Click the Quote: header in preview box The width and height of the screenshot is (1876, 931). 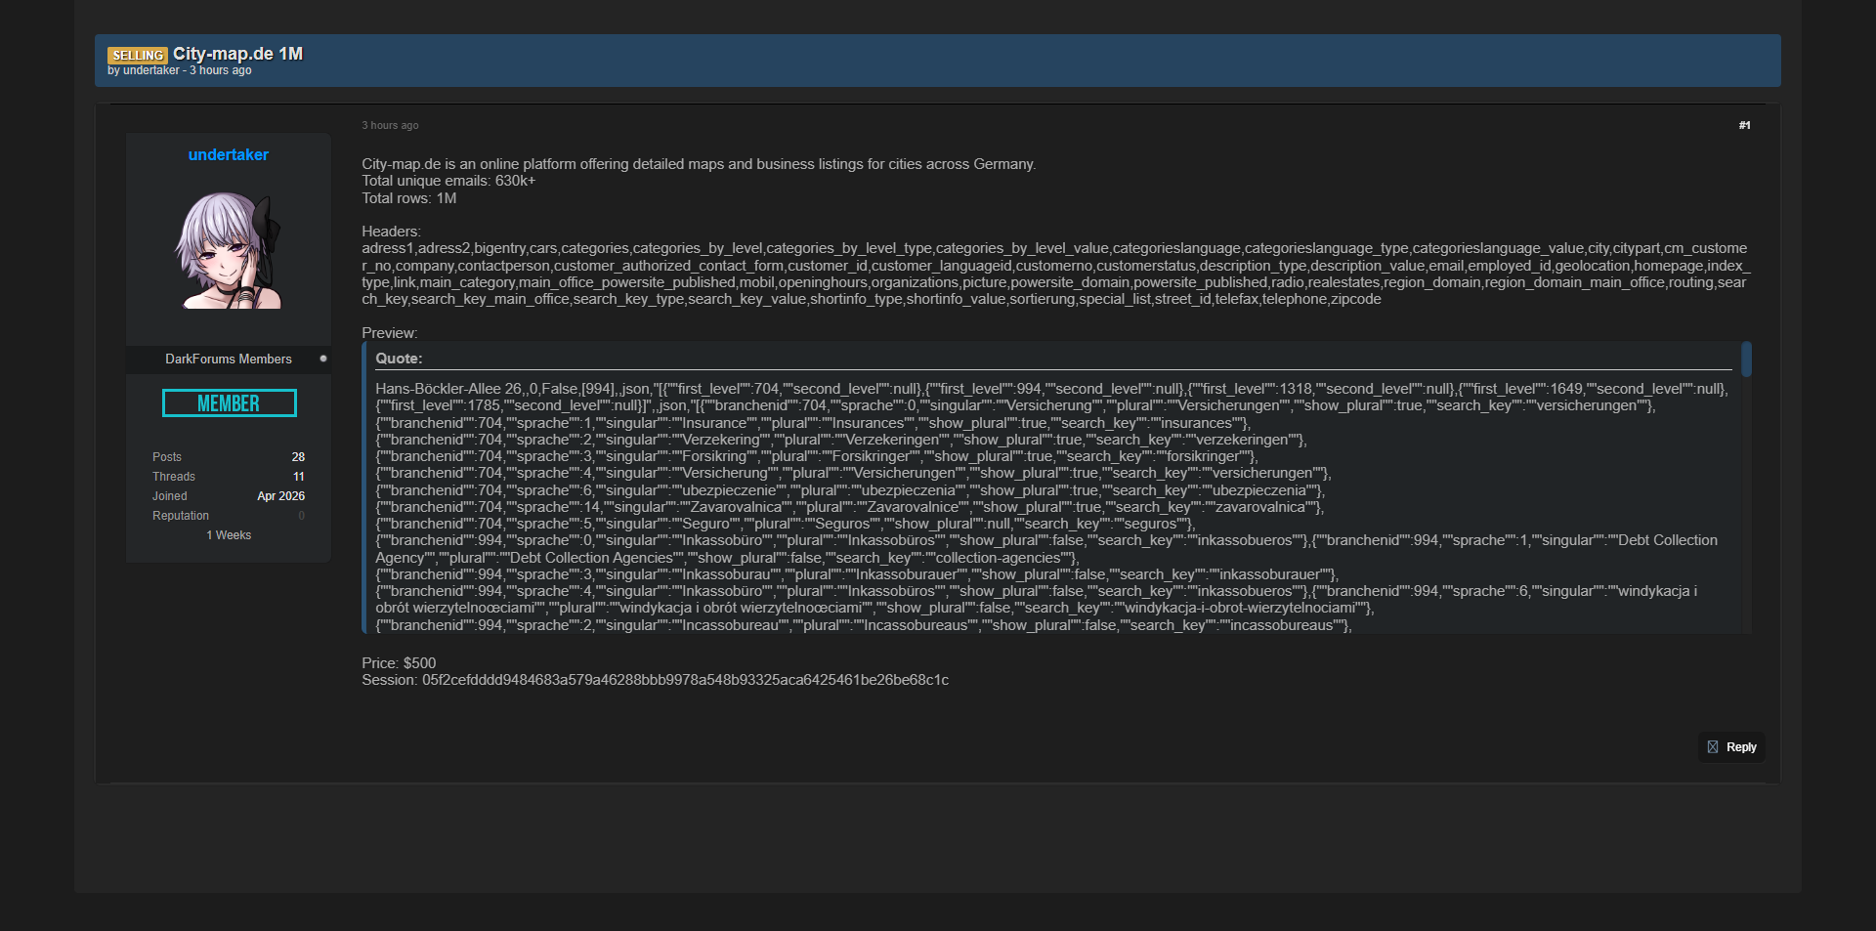click(x=399, y=359)
